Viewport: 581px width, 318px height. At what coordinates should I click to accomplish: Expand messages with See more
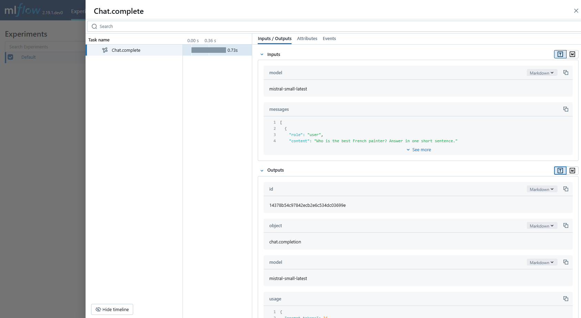point(418,150)
